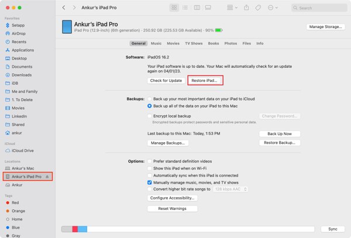Click Restore iPad button
This screenshot has width=351, height=238.
point(204,81)
